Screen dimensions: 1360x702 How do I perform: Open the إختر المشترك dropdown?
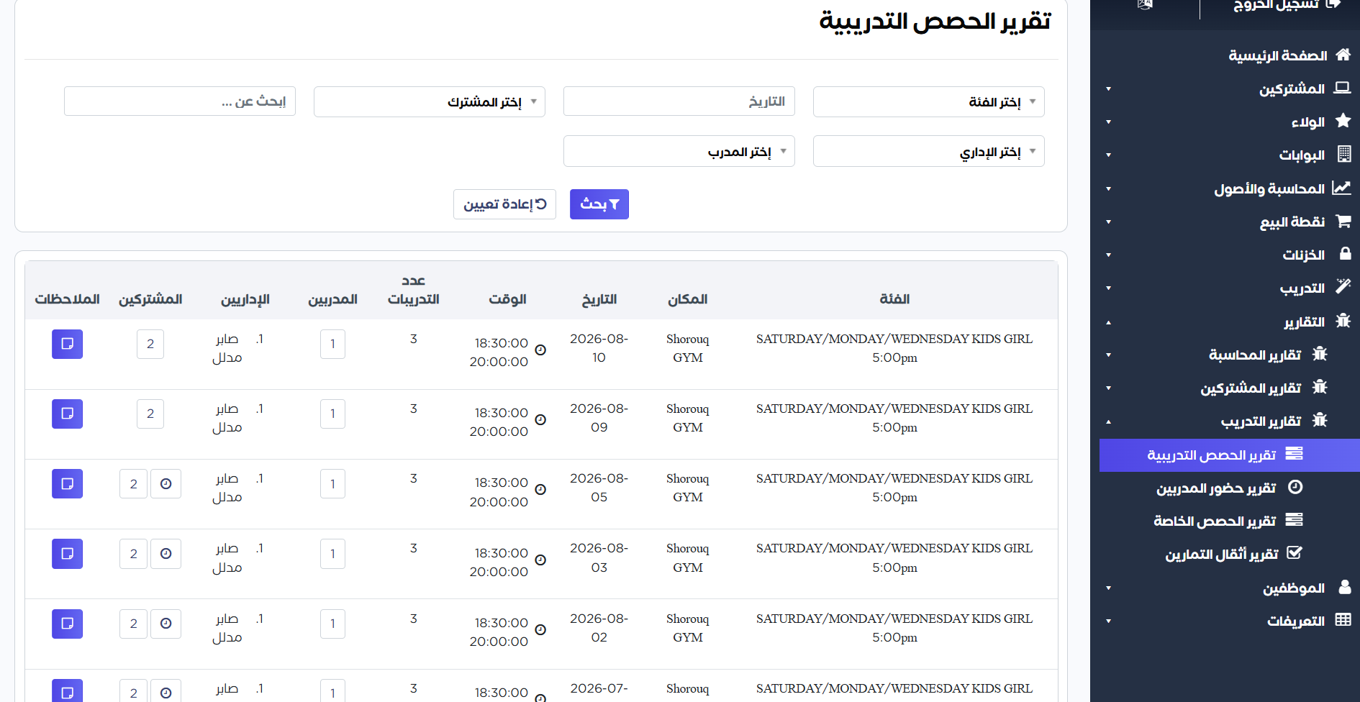(x=429, y=101)
